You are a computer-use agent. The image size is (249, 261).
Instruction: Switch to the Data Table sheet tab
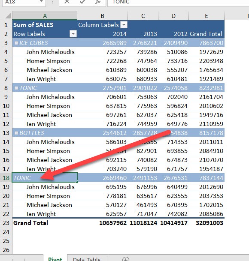coord(87,259)
